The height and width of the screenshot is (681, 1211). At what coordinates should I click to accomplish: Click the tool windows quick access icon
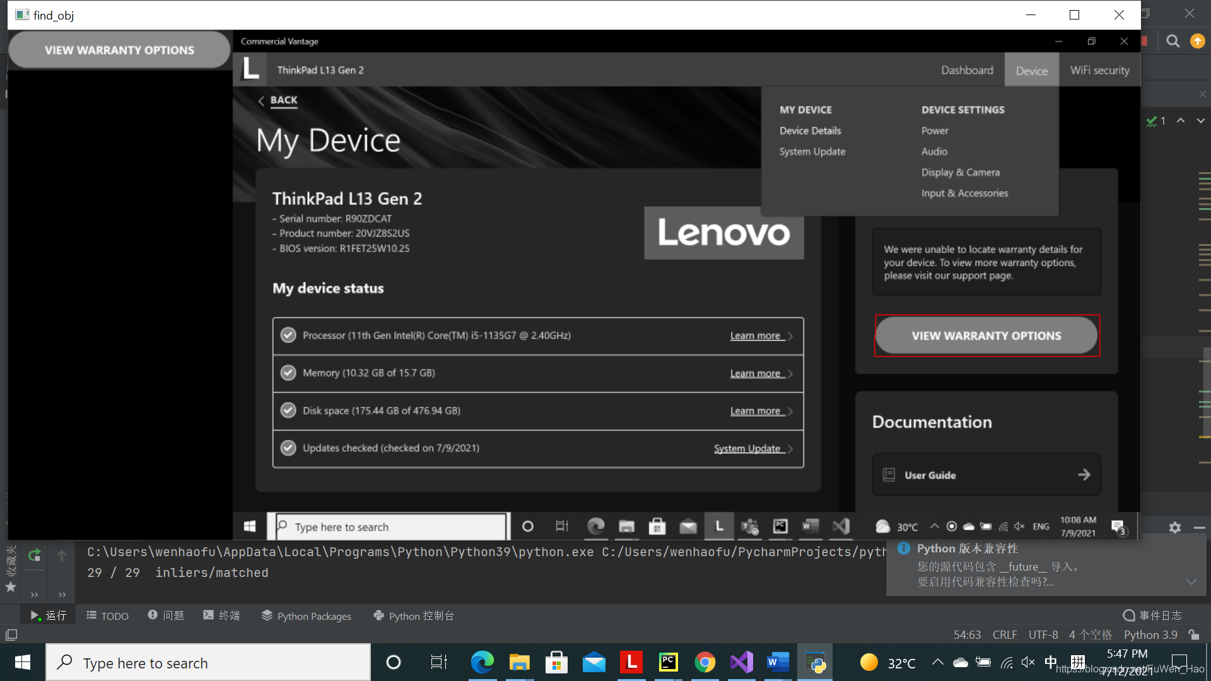point(11,634)
